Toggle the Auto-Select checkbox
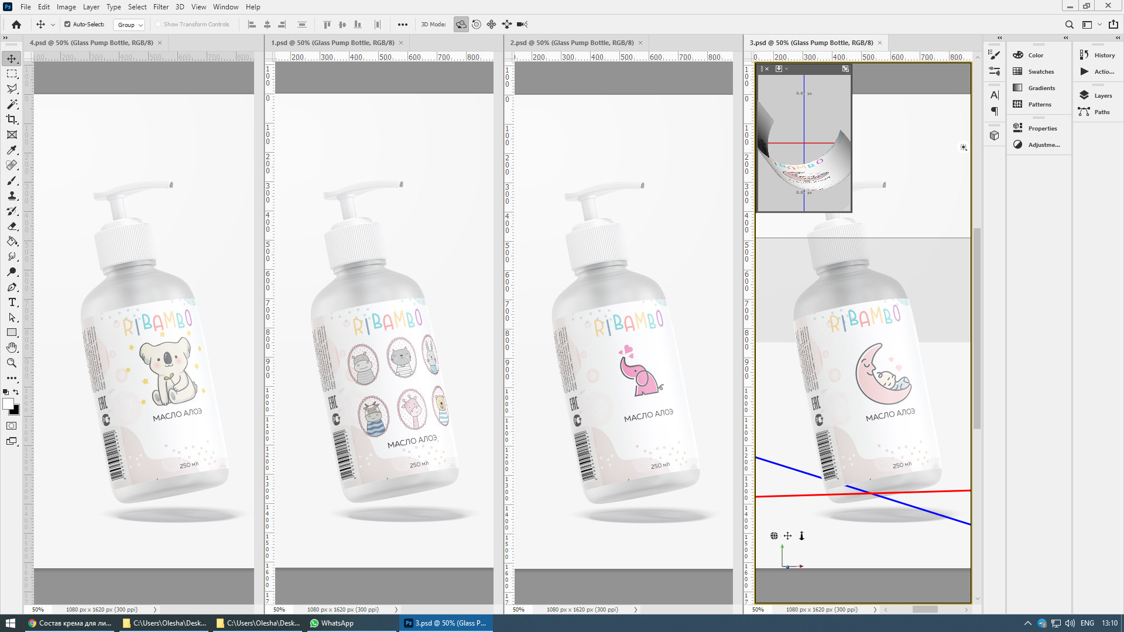This screenshot has height=632, width=1124. point(67,25)
